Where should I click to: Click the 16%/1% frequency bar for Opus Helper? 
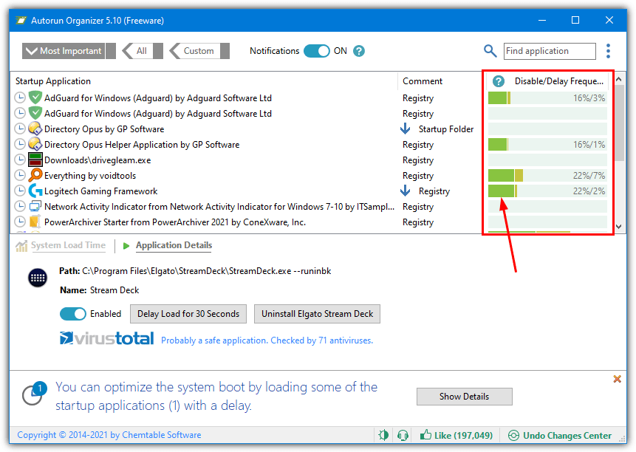point(547,144)
